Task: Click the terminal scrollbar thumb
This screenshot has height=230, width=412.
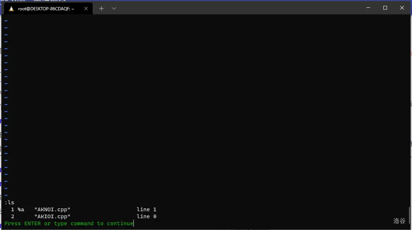Action: click(409, 216)
